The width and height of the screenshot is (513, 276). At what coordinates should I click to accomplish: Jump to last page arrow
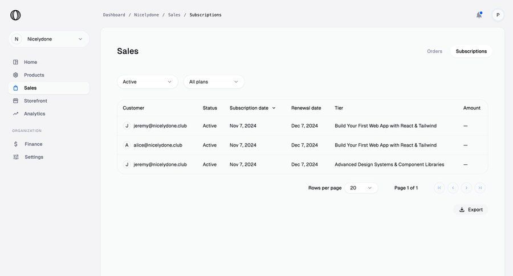tap(480, 188)
